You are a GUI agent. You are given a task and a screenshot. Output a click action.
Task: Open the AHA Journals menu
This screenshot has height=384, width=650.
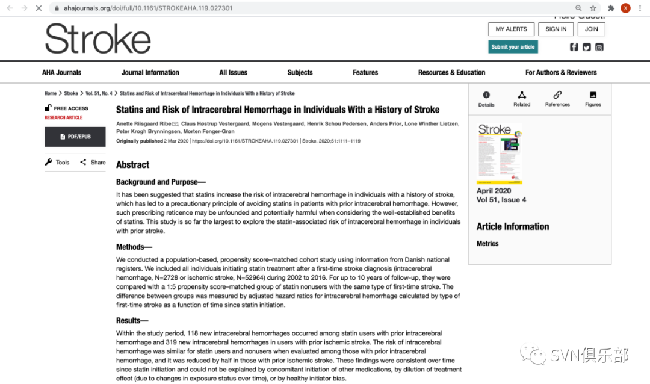tap(62, 72)
